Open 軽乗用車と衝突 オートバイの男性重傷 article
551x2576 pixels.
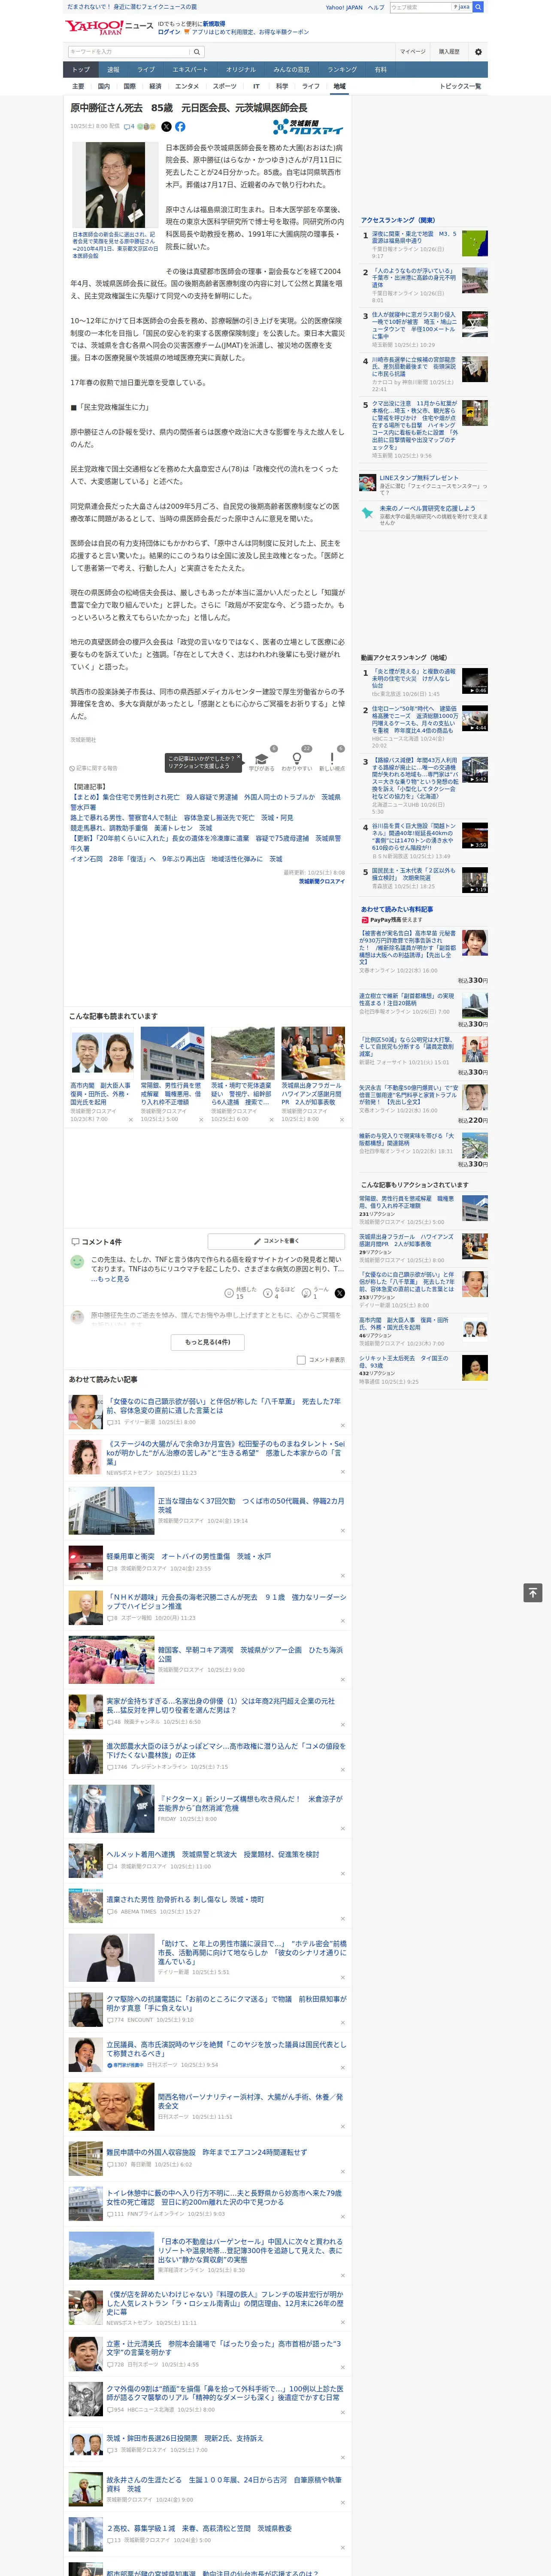[189, 1556]
